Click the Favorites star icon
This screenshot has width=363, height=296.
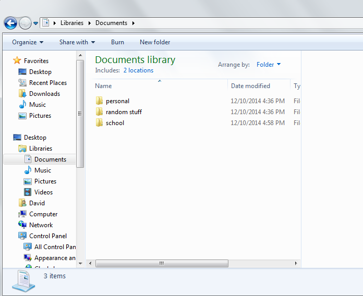17,60
